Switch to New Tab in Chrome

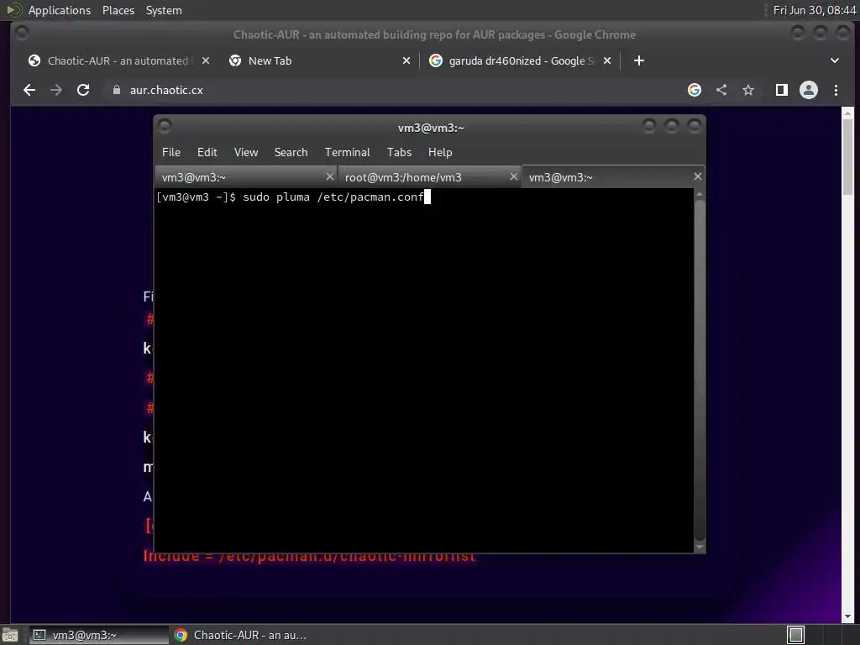pyautogui.click(x=320, y=60)
